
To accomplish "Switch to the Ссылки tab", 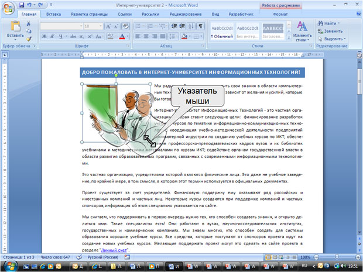I will click(x=125, y=14).
